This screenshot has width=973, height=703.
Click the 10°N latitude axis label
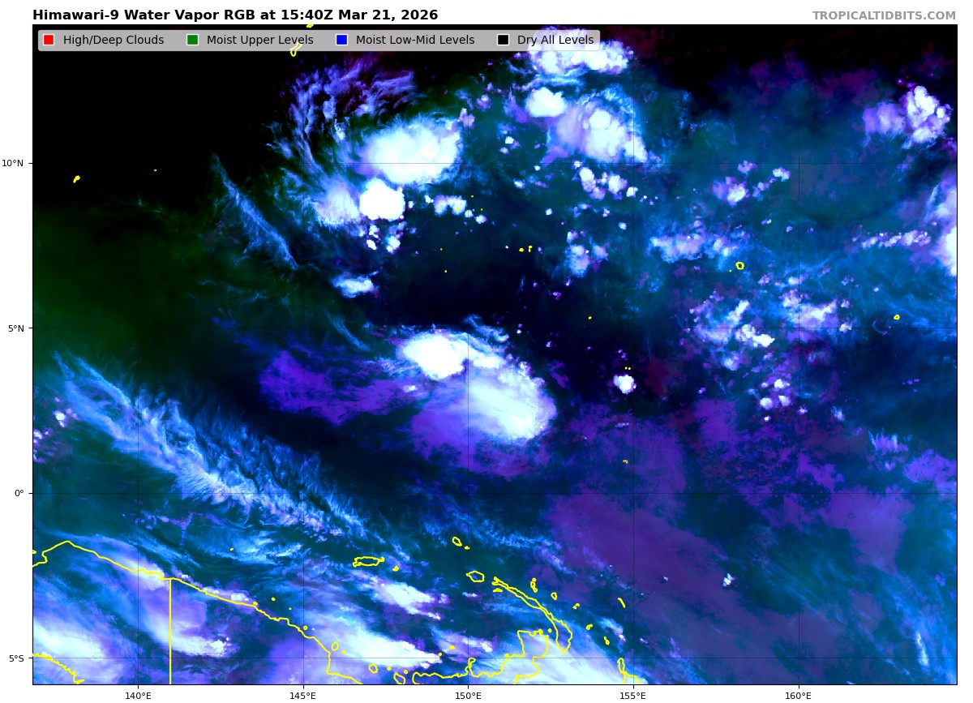[x=13, y=163]
